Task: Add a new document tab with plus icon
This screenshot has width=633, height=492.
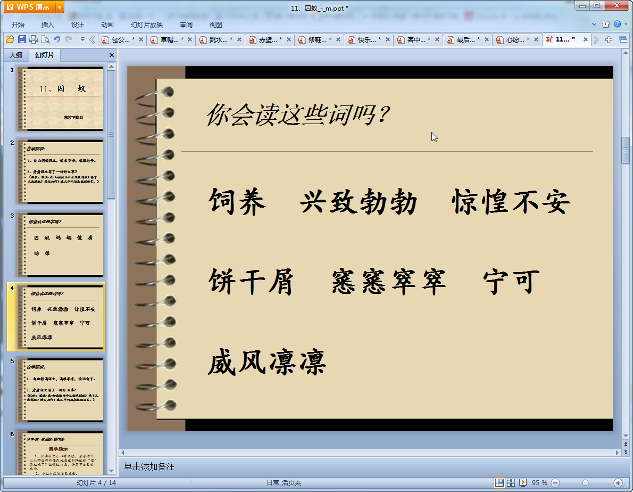Action: point(609,39)
